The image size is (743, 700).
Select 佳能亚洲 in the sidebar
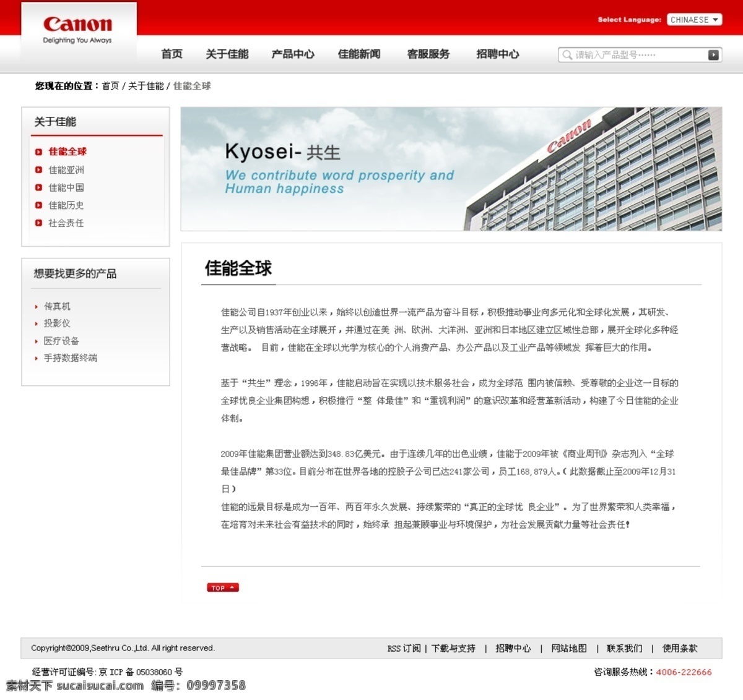(66, 169)
